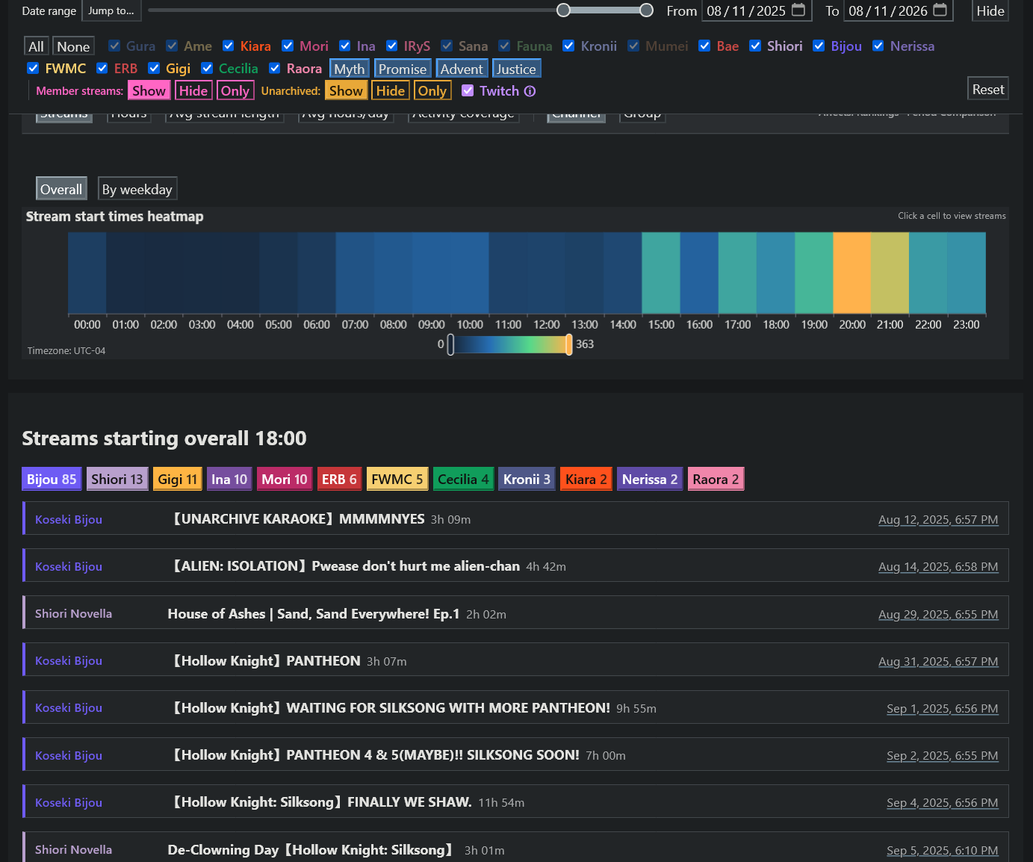Select the Justice group button
This screenshot has height=862, width=1033.
tap(516, 69)
